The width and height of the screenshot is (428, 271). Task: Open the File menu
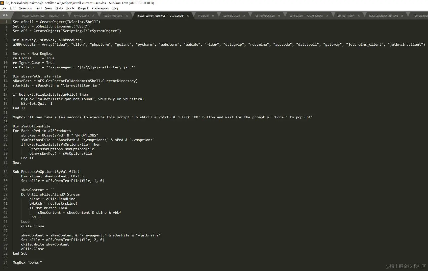pos(4,8)
